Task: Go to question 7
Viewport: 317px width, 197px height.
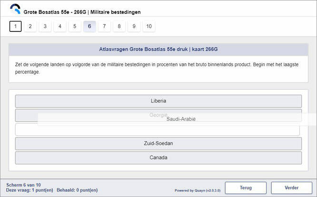Action: [104, 26]
